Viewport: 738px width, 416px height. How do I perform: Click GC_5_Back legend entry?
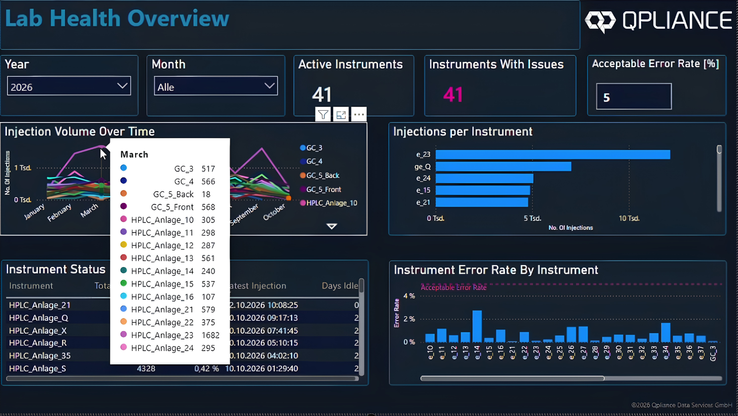pyautogui.click(x=320, y=175)
